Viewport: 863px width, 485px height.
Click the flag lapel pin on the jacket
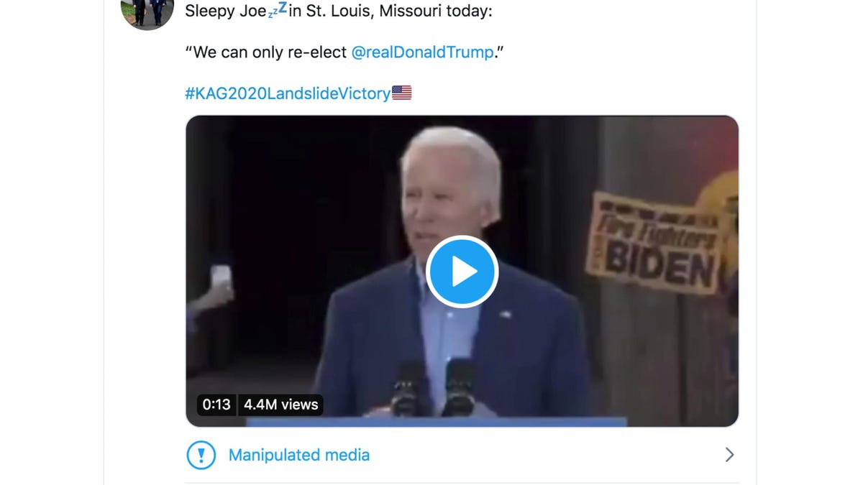tap(504, 314)
